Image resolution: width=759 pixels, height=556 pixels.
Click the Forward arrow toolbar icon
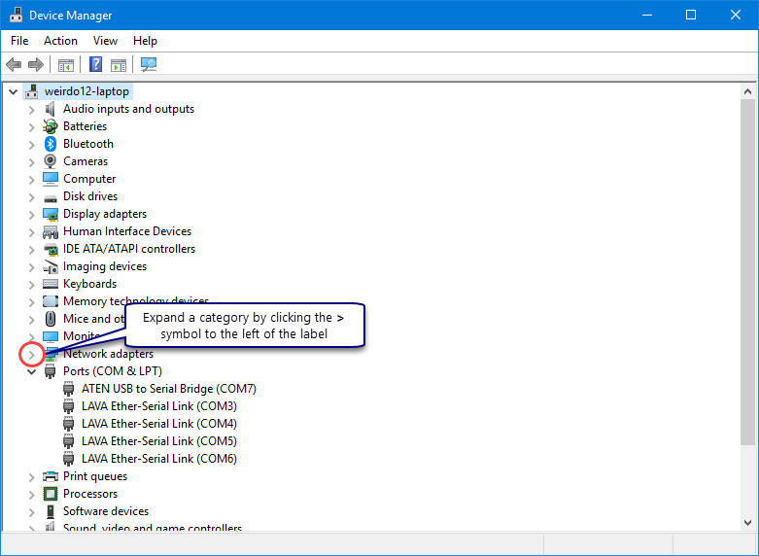(x=36, y=65)
